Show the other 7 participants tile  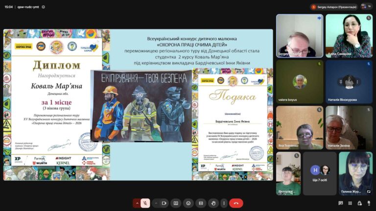pyautogui.click(x=320, y=174)
